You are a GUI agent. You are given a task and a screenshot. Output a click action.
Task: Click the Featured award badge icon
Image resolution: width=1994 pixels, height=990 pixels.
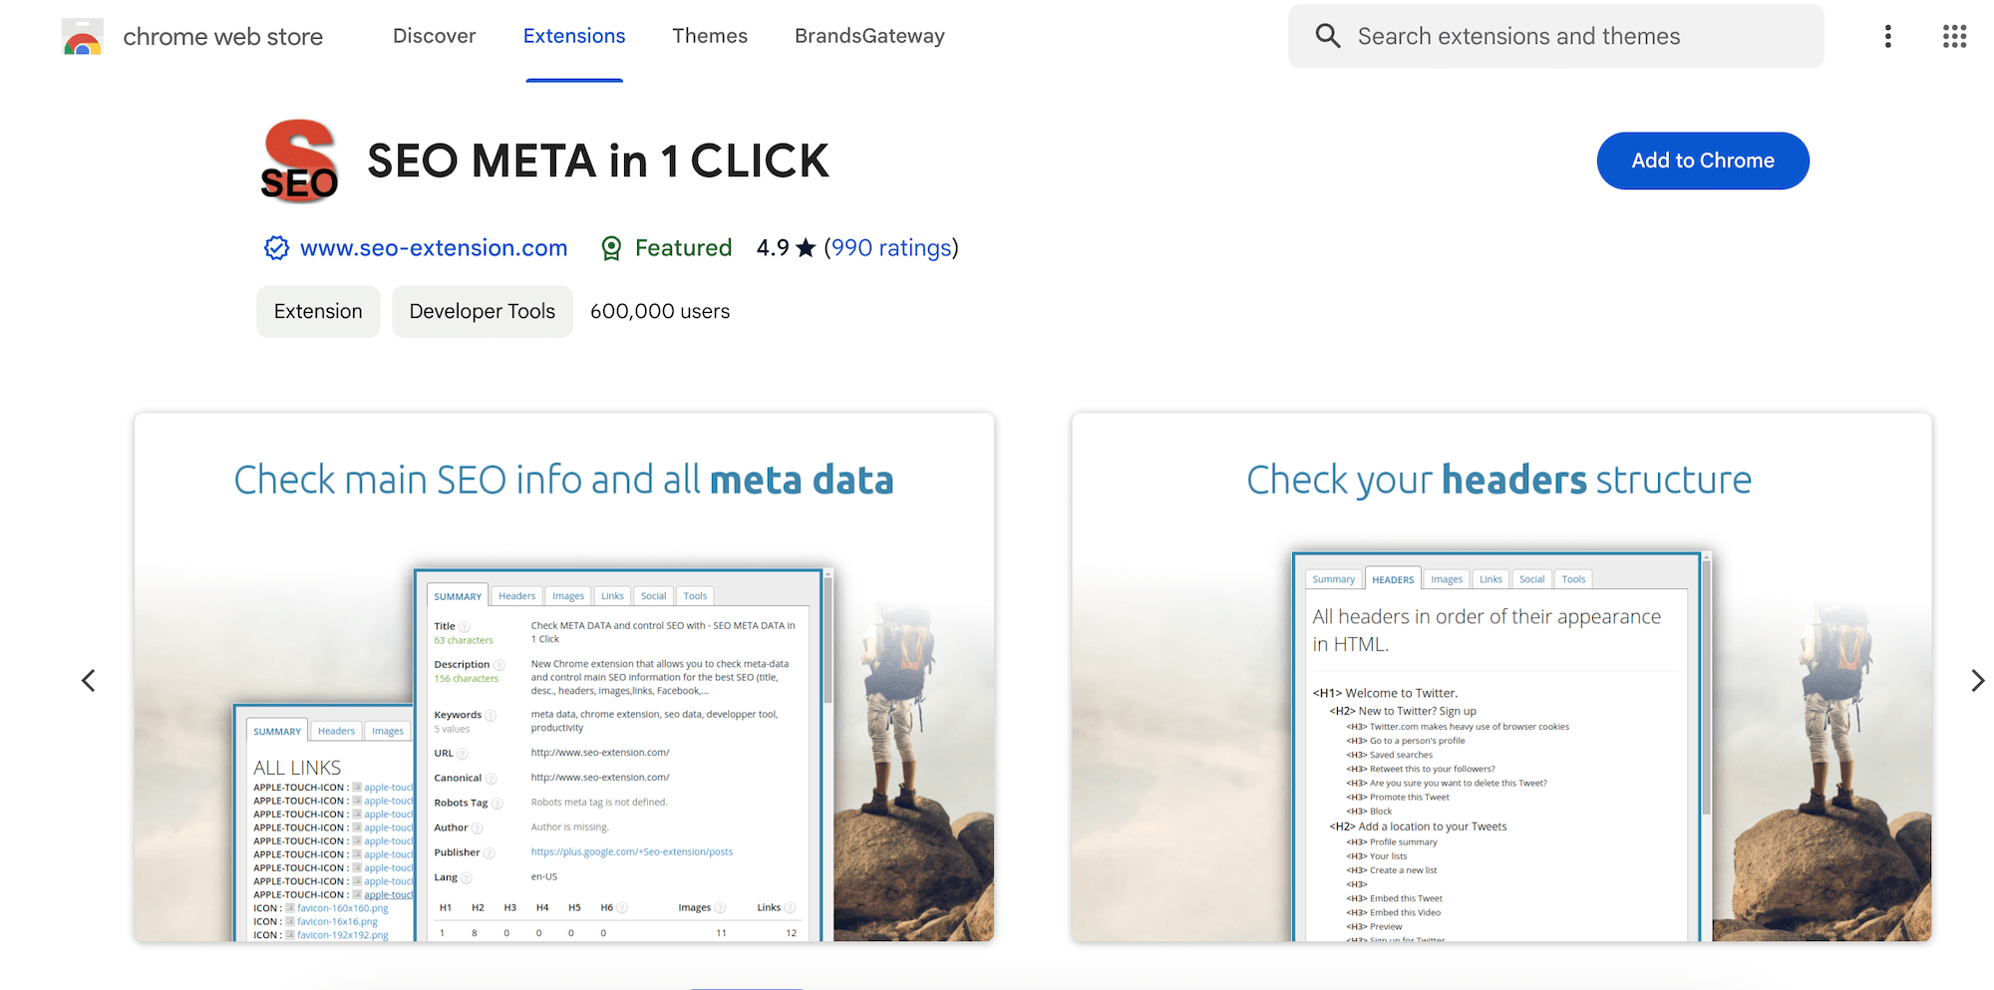(x=611, y=248)
